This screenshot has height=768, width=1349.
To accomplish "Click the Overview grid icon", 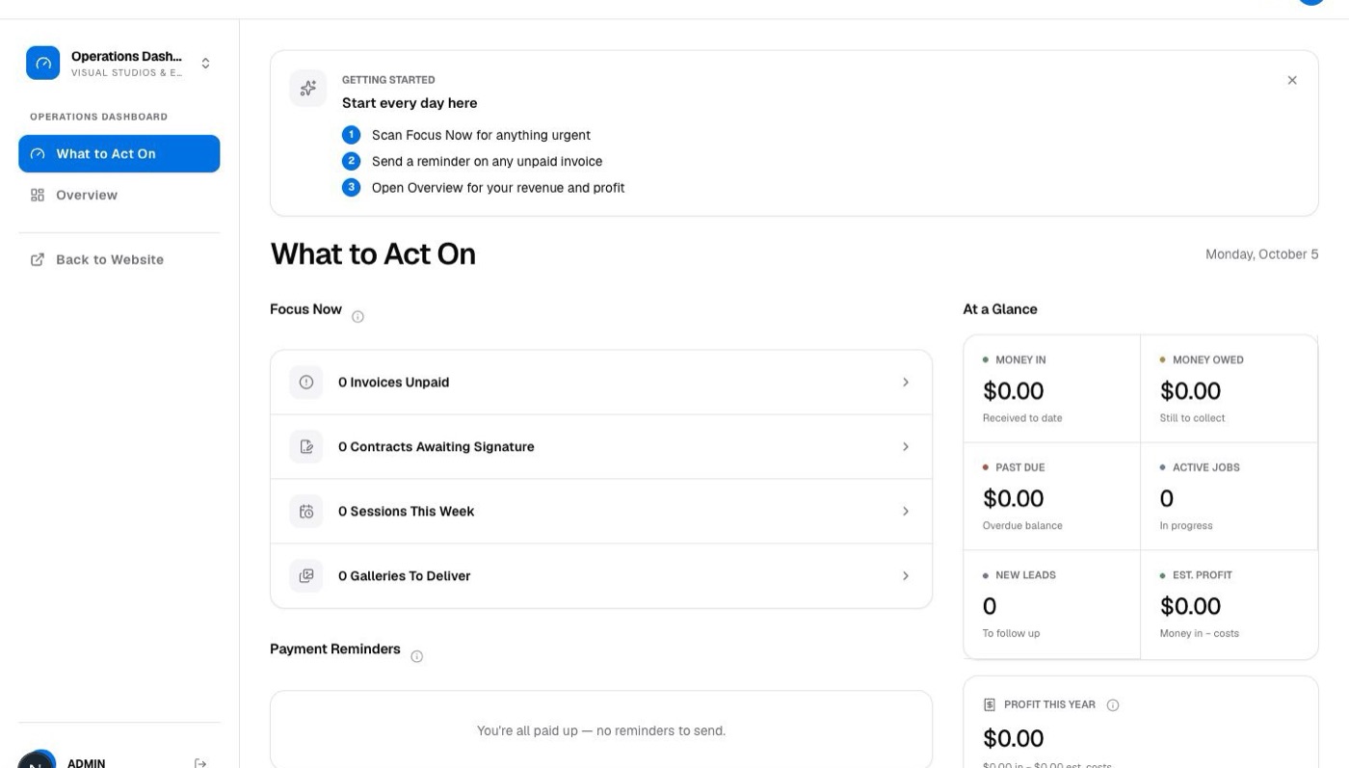I will (38, 195).
